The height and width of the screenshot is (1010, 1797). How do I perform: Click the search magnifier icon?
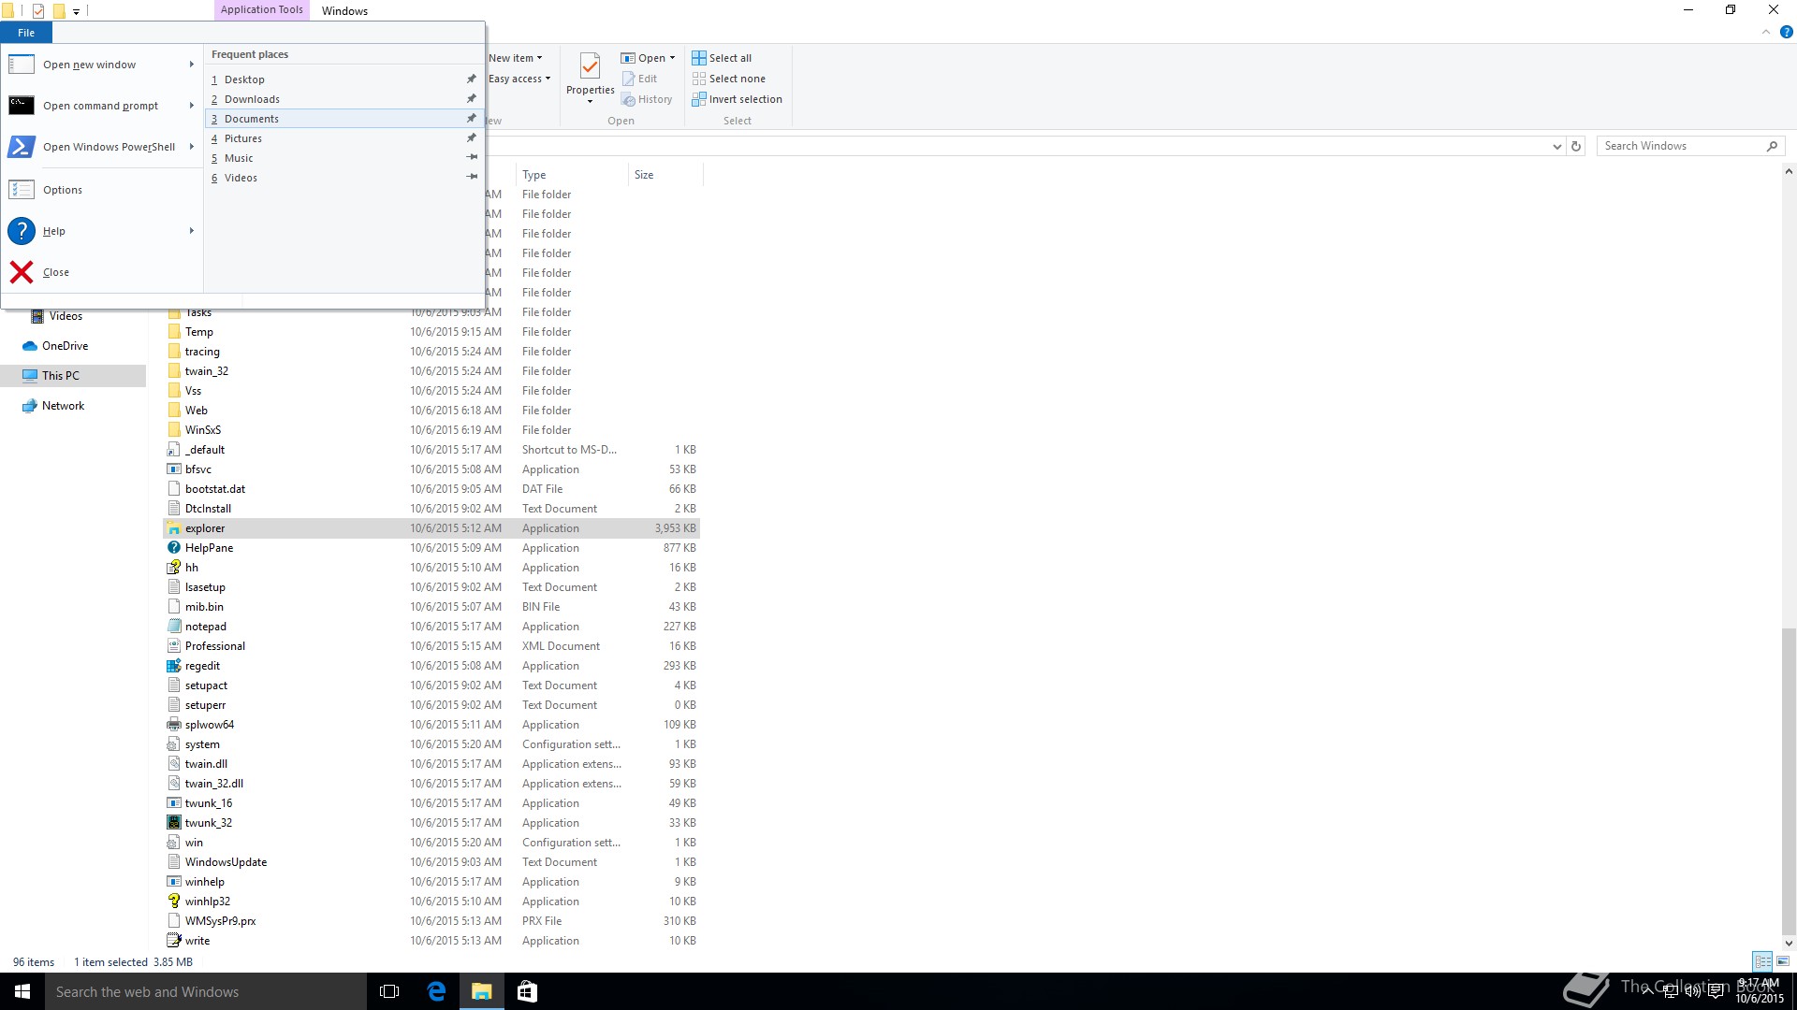(x=1772, y=146)
